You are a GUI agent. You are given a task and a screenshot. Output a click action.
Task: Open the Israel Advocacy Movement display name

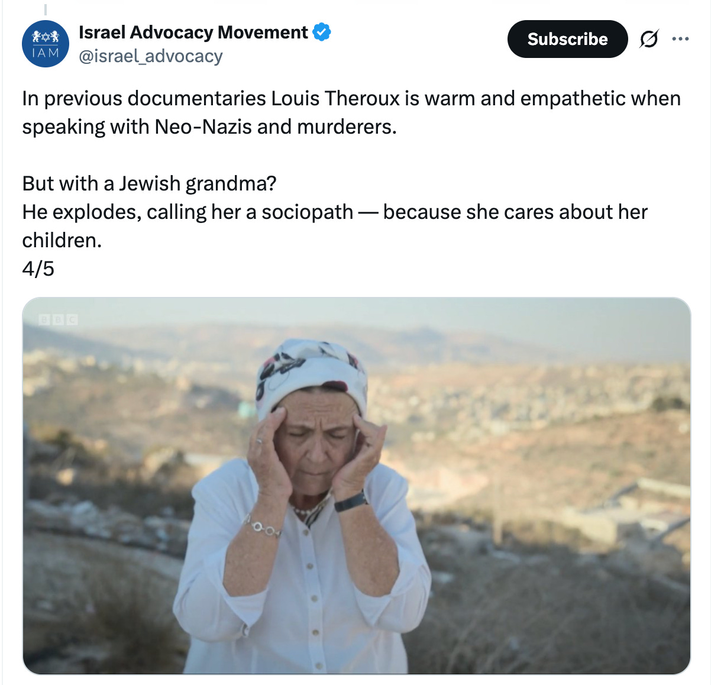tap(193, 32)
